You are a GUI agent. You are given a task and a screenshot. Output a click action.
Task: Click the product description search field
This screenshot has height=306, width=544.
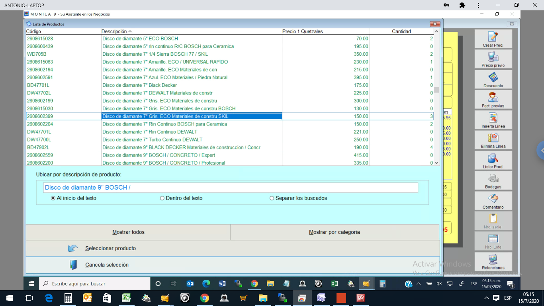(x=230, y=188)
